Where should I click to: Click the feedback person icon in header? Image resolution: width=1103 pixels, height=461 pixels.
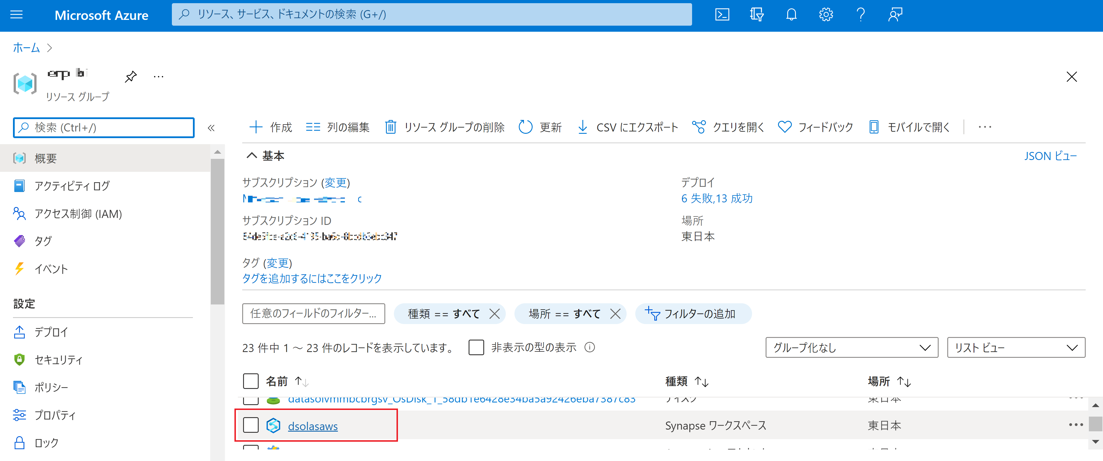(895, 15)
